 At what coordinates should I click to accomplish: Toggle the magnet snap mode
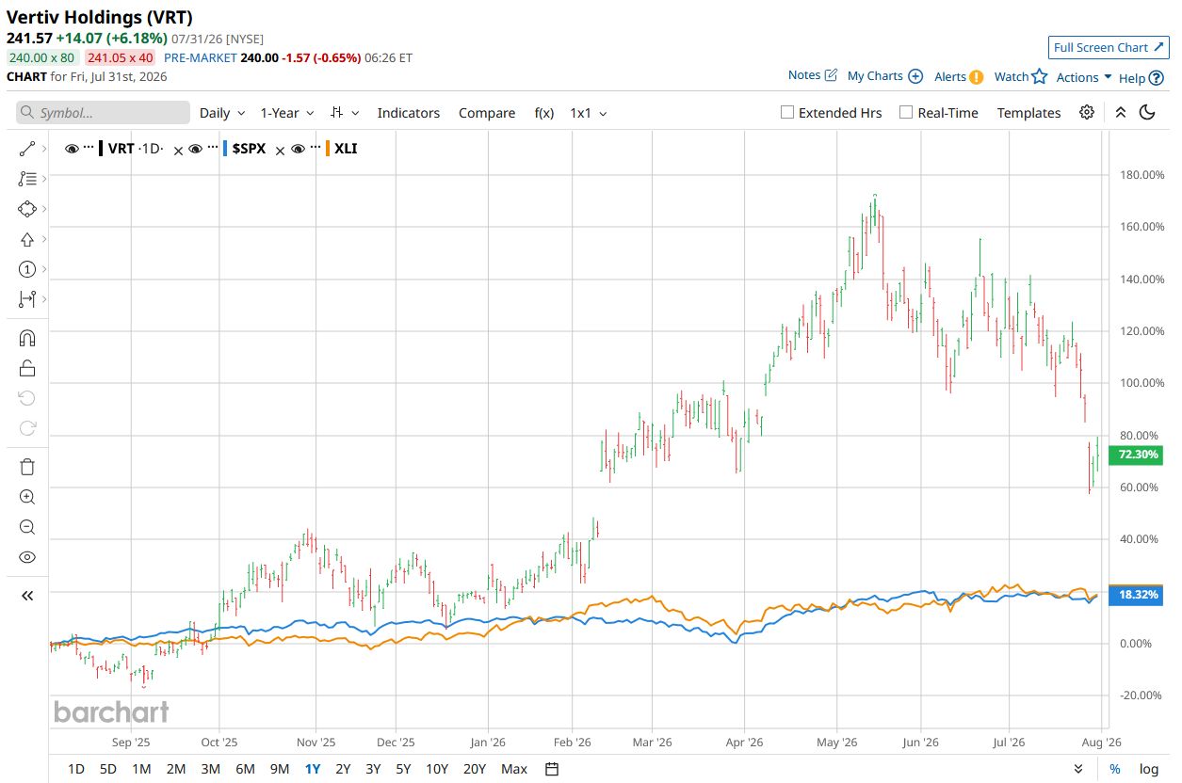27,338
